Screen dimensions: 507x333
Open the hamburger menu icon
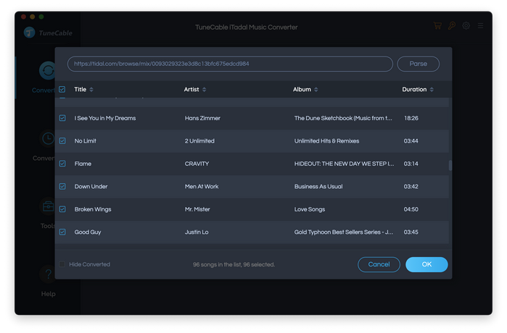pos(480,25)
